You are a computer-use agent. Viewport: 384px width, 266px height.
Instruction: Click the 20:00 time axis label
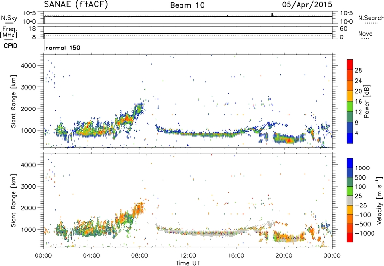coord(284,256)
